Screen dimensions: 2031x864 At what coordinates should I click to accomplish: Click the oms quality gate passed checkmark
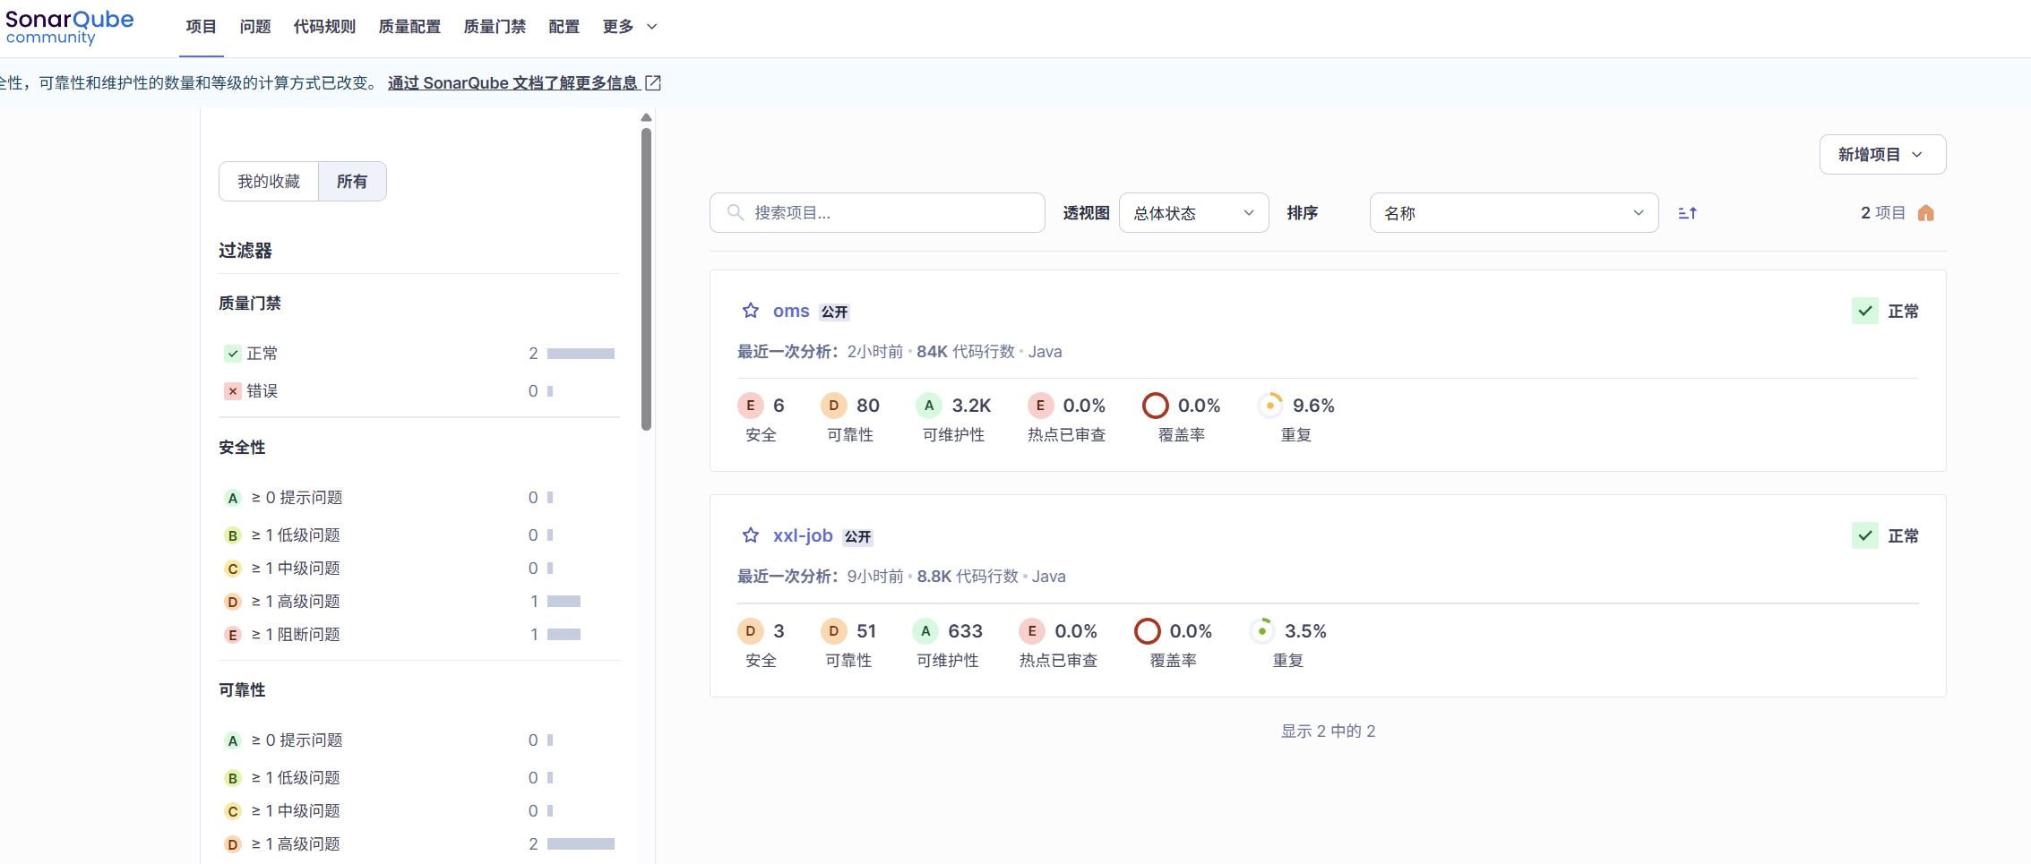[1865, 311]
